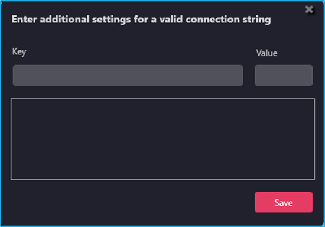Focus the short text box under Value
Screen dimensions: 325x227
click(x=284, y=75)
